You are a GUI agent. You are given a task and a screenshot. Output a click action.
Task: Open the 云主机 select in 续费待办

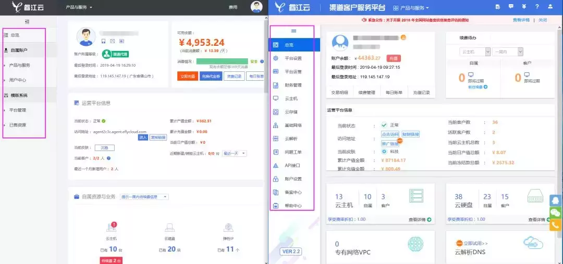(x=475, y=52)
